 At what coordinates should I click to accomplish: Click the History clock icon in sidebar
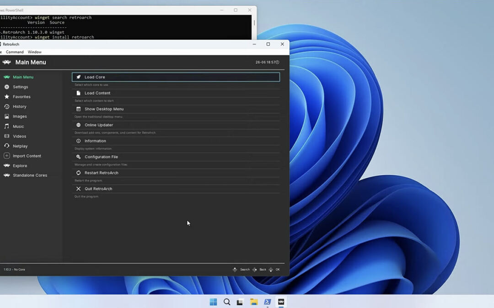[7, 106]
